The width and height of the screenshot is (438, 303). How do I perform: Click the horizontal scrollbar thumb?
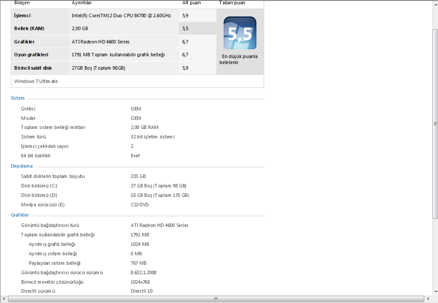click(216, 299)
